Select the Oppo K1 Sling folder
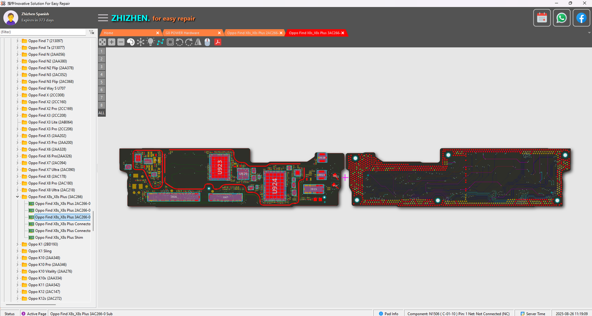 40,251
